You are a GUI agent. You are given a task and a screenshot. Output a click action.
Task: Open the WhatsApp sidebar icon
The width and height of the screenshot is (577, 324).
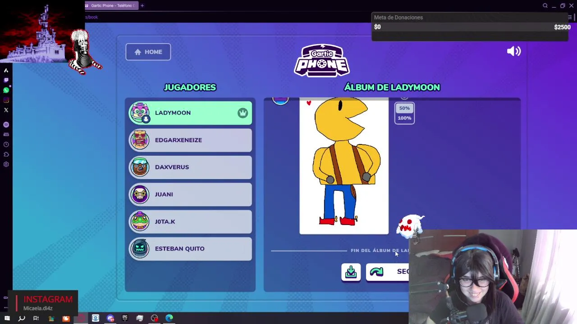tap(6, 90)
